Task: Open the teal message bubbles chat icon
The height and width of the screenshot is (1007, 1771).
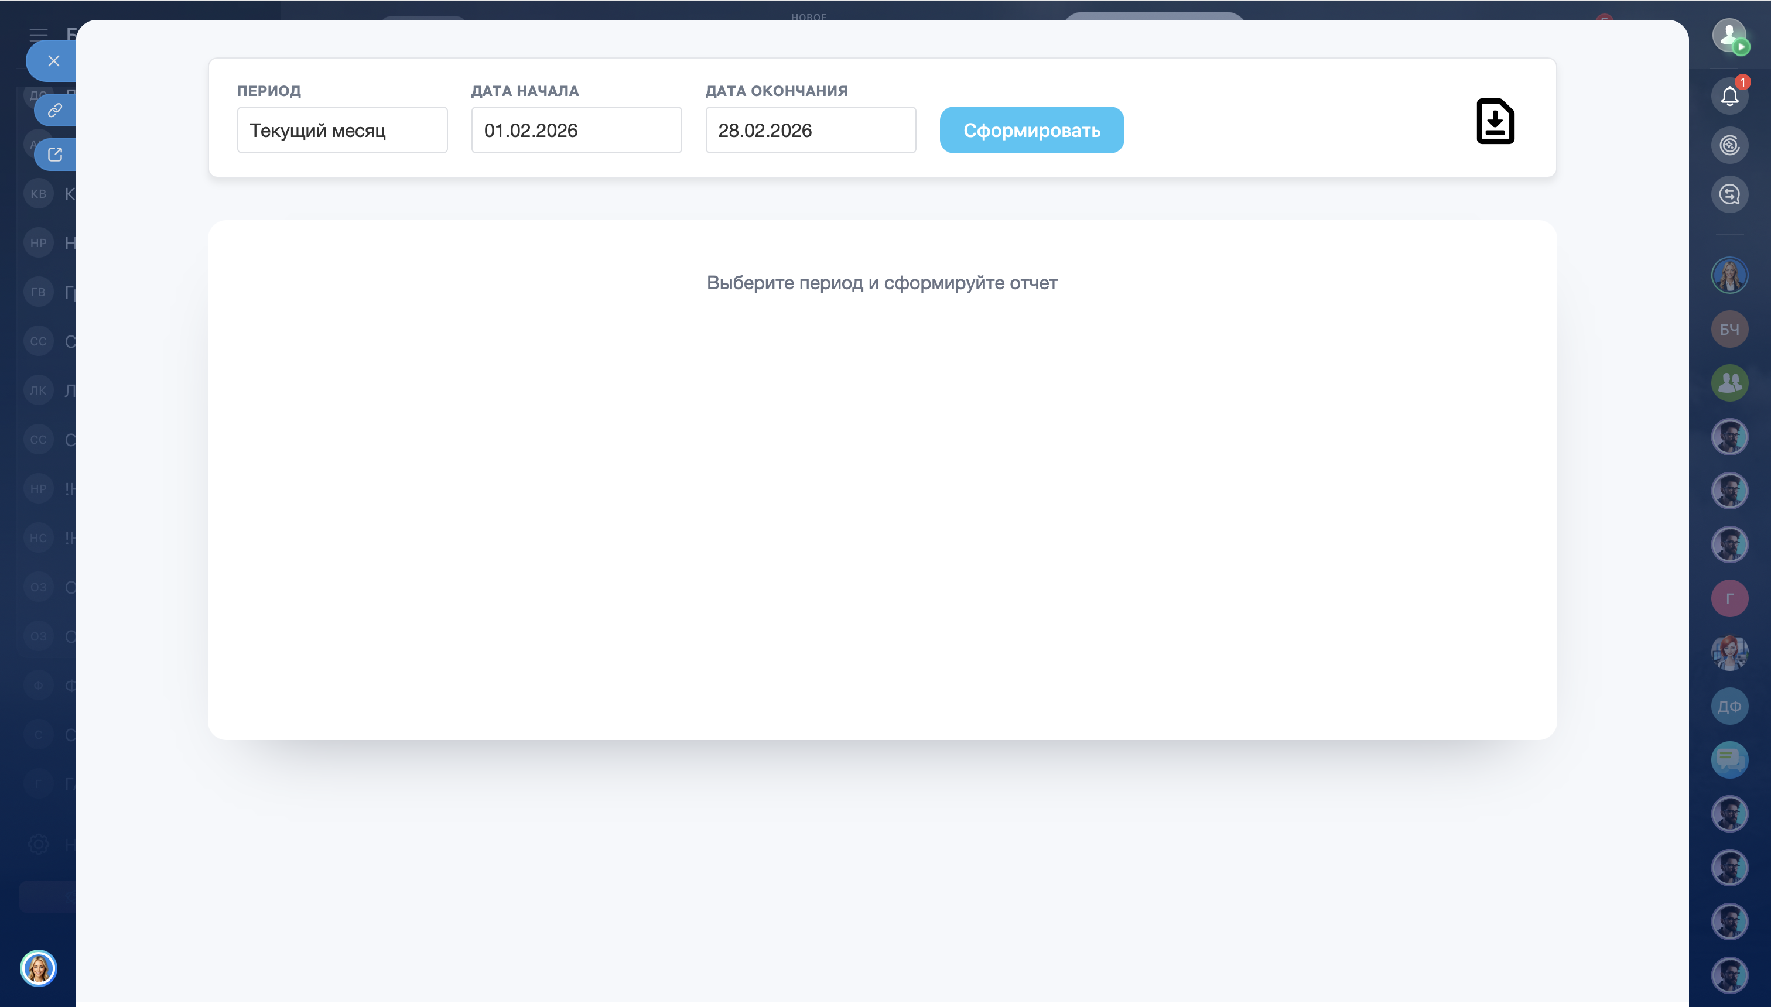Action: point(1729,760)
